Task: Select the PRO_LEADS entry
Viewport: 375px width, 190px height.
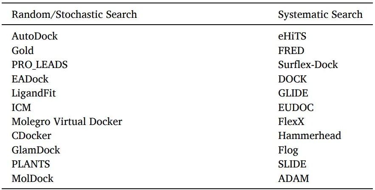Action: coord(39,65)
